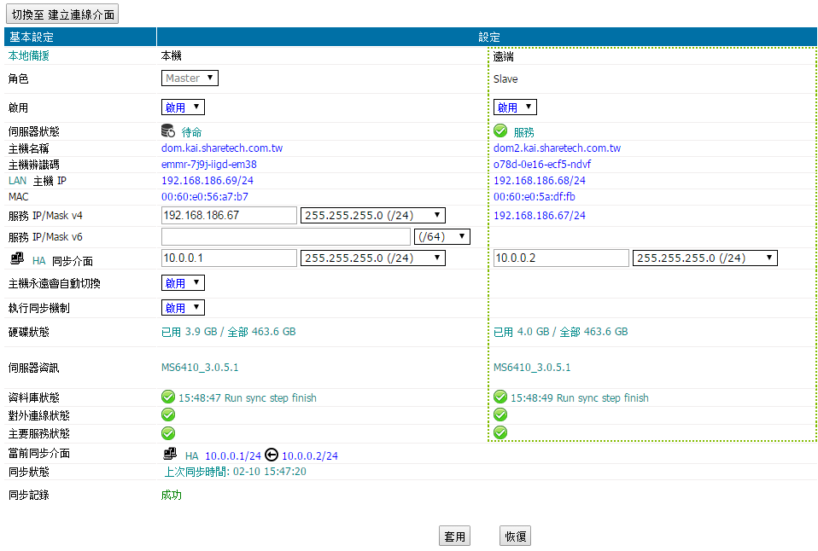Click the local external connection status checkmark
Image resolution: width=818 pixels, height=551 pixels.
[168, 415]
